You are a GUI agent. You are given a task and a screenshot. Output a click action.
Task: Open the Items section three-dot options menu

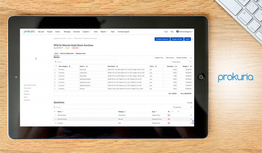tap(191, 58)
